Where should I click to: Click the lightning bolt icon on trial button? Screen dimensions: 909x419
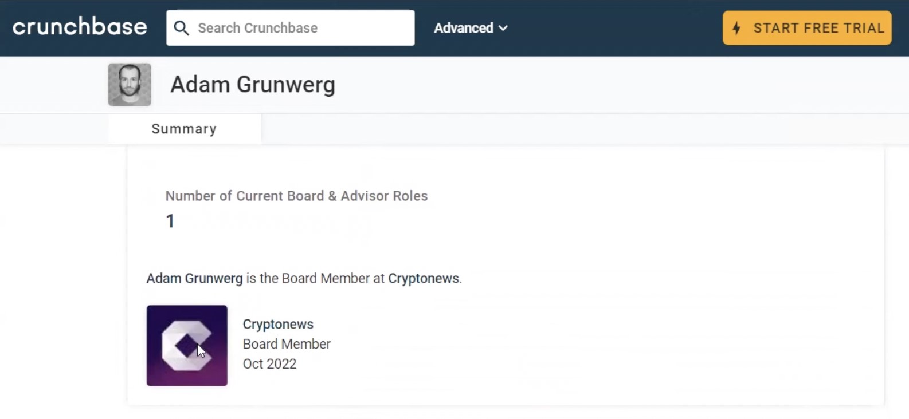click(x=737, y=28)
